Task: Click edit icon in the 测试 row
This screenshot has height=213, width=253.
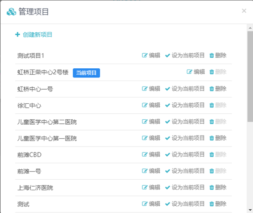Action: (x=145, y=204)
